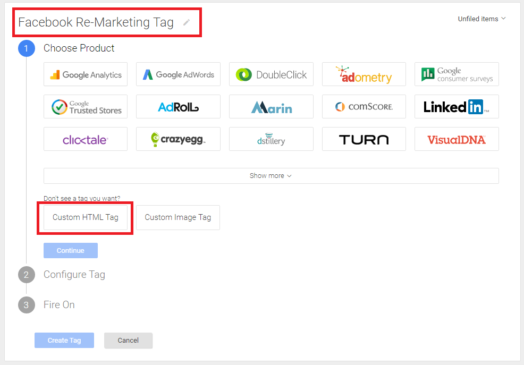The width and height of the screenshot is (524, 365).
Task: Click the Custom HTML Tag button
Action: pyautogui.click(x=86, y=217)
